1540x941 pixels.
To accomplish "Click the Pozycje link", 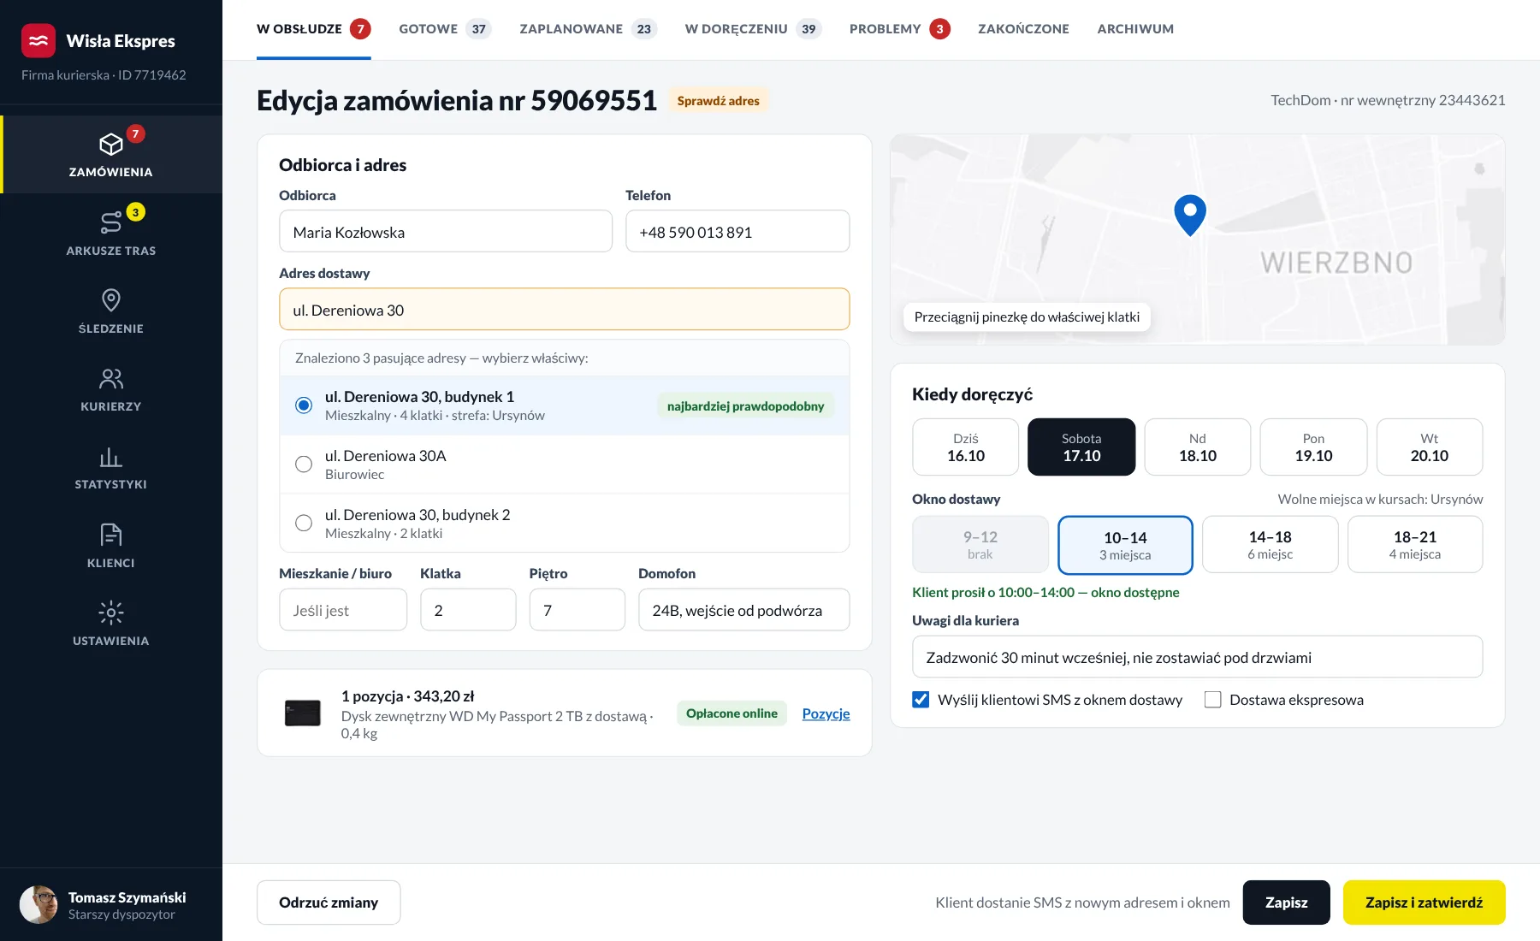I will click(x=826, y=713).
